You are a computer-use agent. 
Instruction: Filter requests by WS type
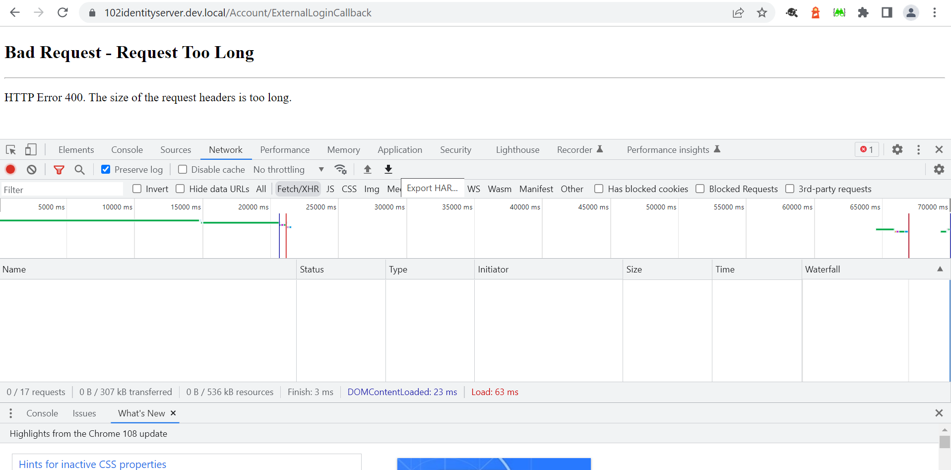(474, 189)
